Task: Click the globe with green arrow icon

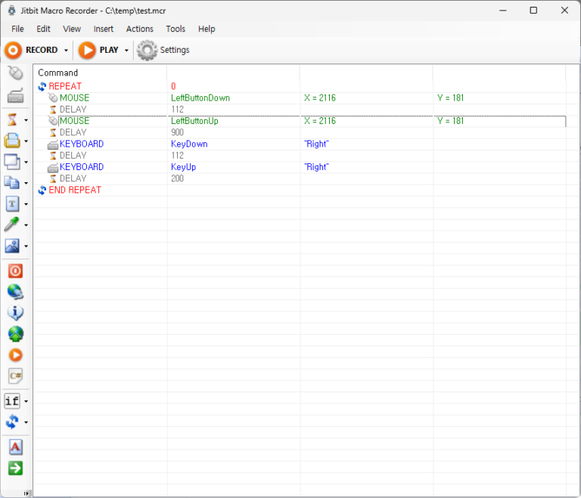Action: [15, 334]
